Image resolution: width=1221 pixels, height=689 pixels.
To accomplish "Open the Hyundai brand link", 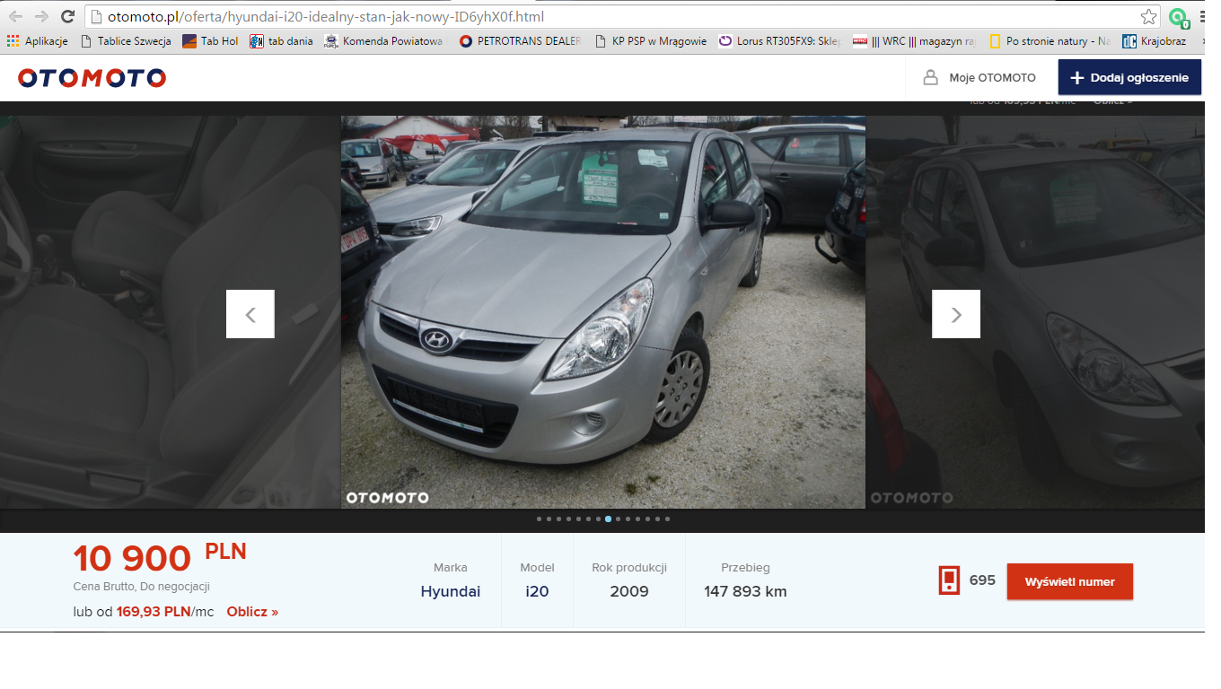I will coord(451,591).
